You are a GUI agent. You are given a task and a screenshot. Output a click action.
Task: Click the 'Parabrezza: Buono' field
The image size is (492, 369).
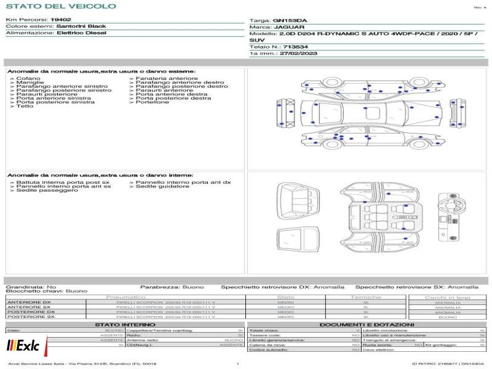[172, 287]
